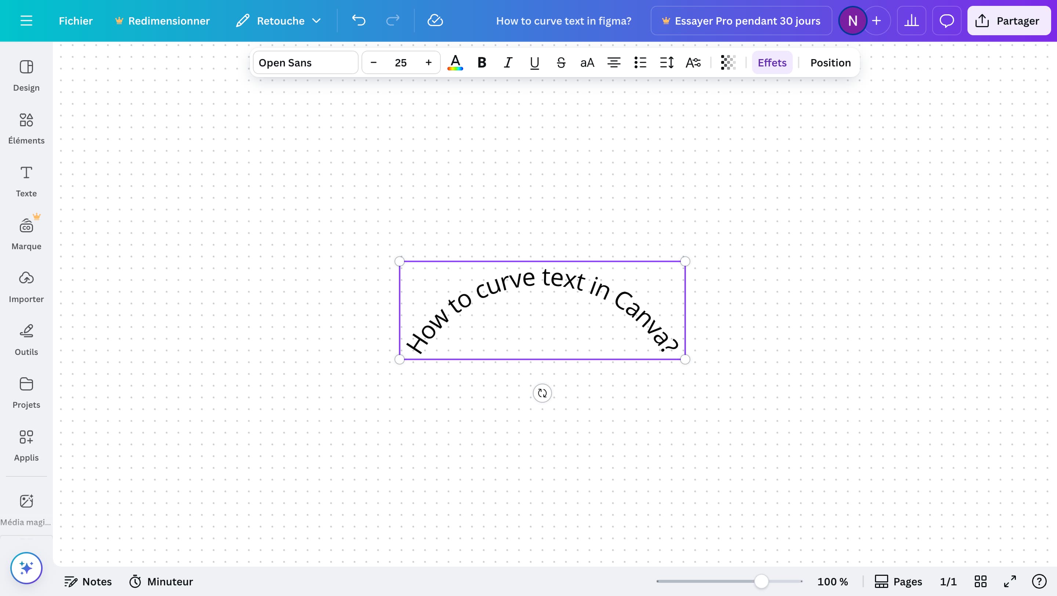
Task: Edit the design title field
Action: point(563,21)
